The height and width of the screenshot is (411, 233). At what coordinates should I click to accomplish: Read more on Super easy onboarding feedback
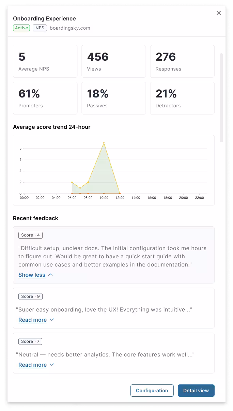[x=32, y=320]
